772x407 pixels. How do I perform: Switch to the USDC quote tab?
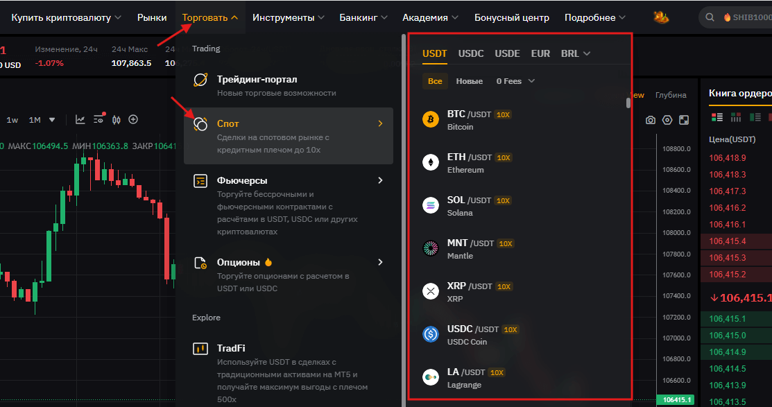pyautogui.click(x=471, y=53)
